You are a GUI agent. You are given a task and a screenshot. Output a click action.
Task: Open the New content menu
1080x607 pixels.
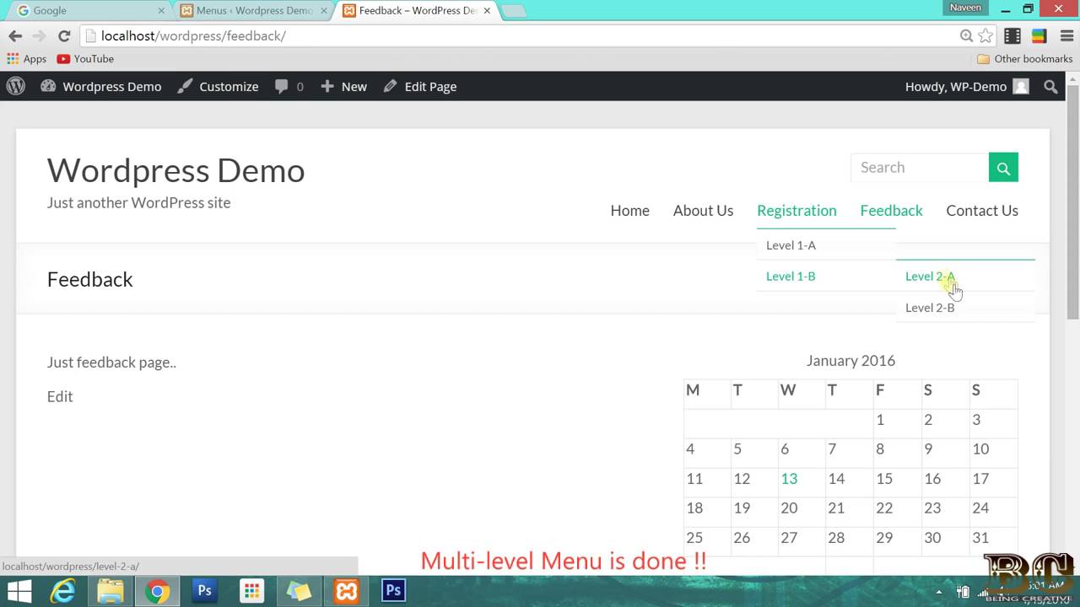343,86
